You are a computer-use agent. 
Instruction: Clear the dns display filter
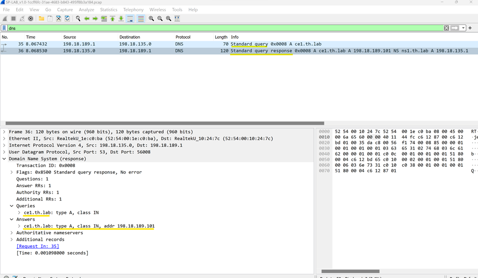tap(446, 28)
